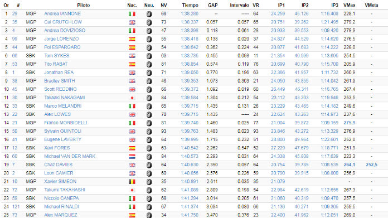Click the Belgian flag beside Xavier SIMEON
Screen dimensions: 388x218
pyautogui.click(x=132, y=182)
